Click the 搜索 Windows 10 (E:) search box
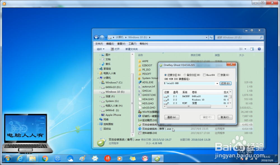 tap(239, 37)
